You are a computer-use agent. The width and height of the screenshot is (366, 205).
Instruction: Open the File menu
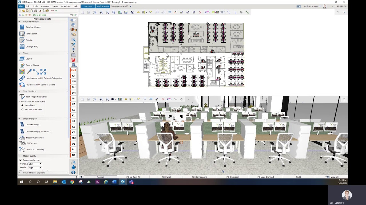click(21, 6)
